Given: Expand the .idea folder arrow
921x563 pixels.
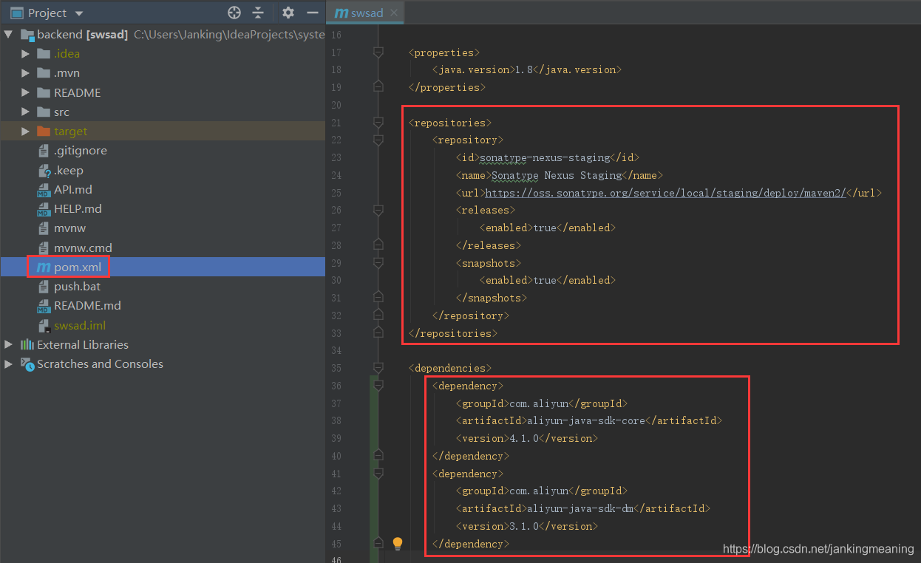Looking at the screenshot, I should 25,53.
